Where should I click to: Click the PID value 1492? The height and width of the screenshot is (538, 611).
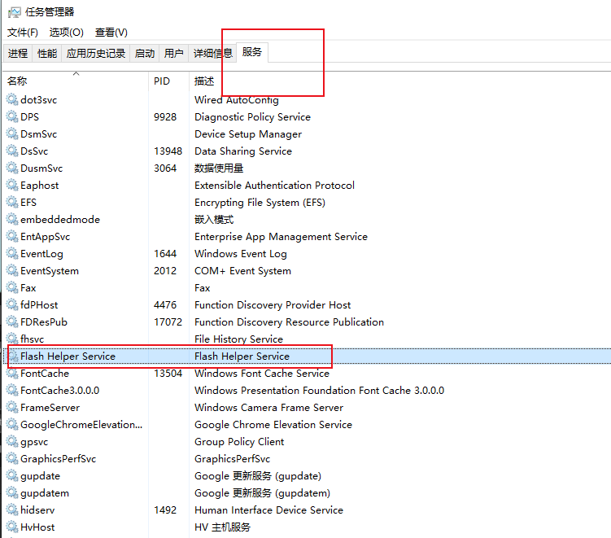click(x=165, y=510)
